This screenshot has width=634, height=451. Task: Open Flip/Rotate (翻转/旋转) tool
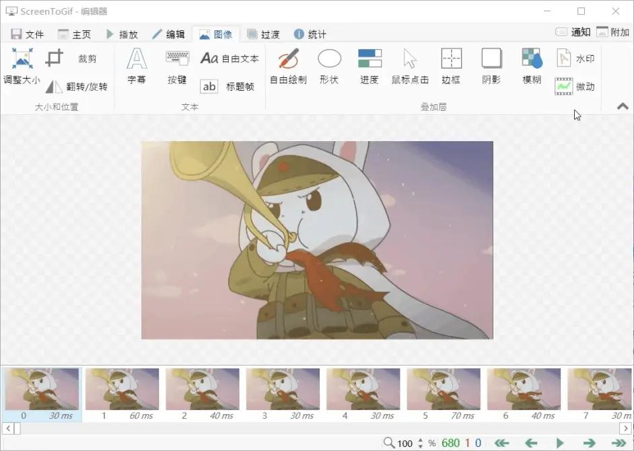point(77,87)
